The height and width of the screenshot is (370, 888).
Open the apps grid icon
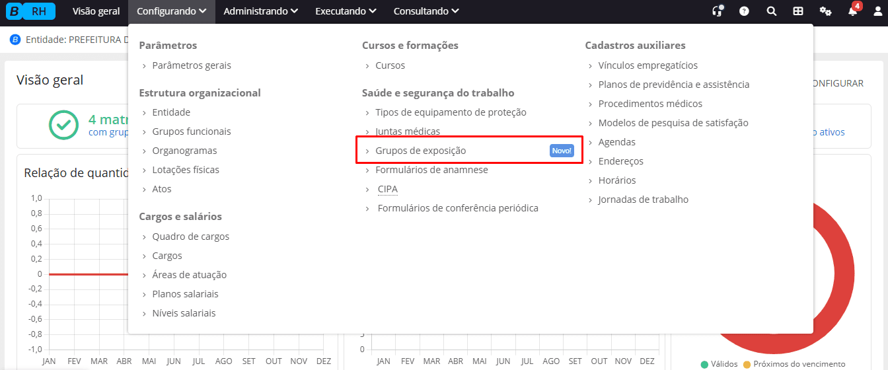click(x=798, y=11)
